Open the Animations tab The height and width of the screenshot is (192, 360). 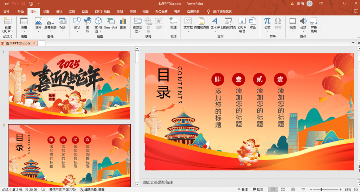click(x=85, y=11)
